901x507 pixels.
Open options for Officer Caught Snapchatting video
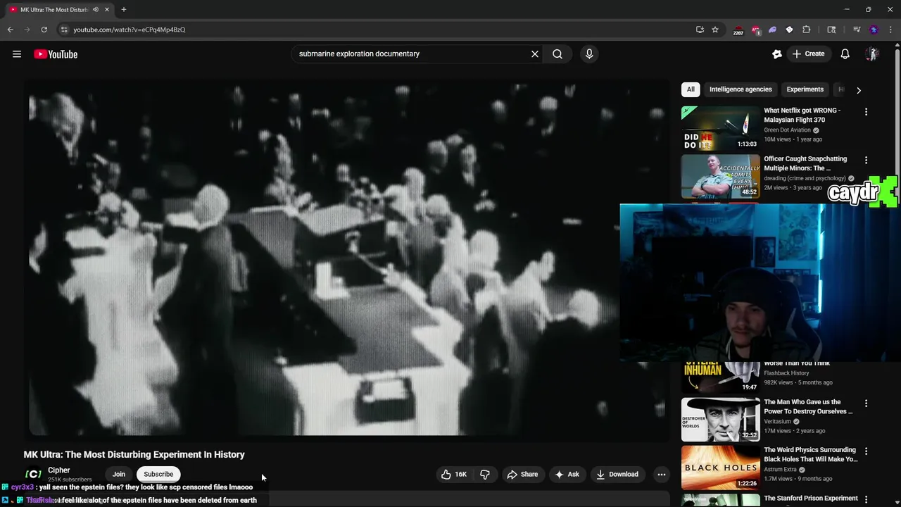[867, 161]
